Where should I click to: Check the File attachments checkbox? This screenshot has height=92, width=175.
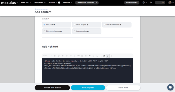pyautogui.click(x=105, y=25)
